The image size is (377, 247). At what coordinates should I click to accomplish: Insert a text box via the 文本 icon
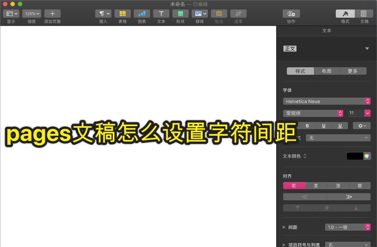(161, 14)
